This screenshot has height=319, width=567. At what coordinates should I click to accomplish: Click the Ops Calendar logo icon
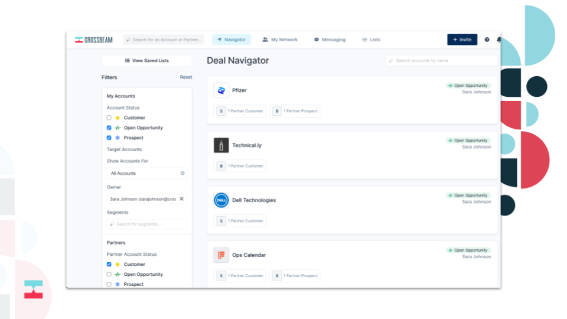pos(221,255)
